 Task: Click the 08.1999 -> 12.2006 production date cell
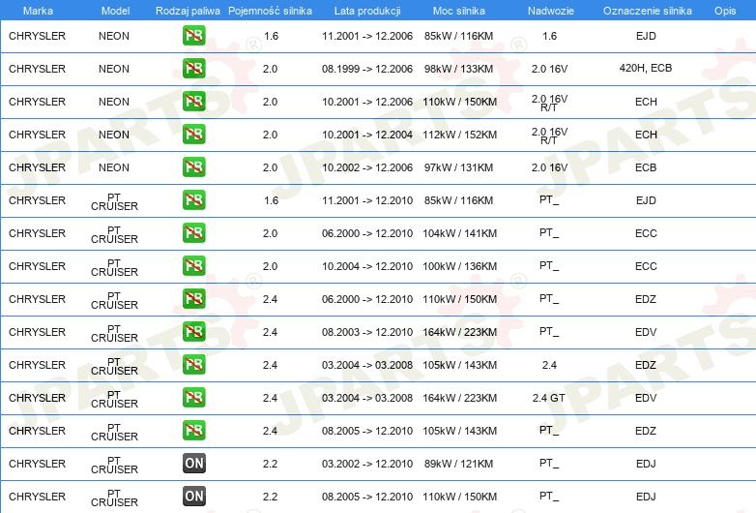367,69
